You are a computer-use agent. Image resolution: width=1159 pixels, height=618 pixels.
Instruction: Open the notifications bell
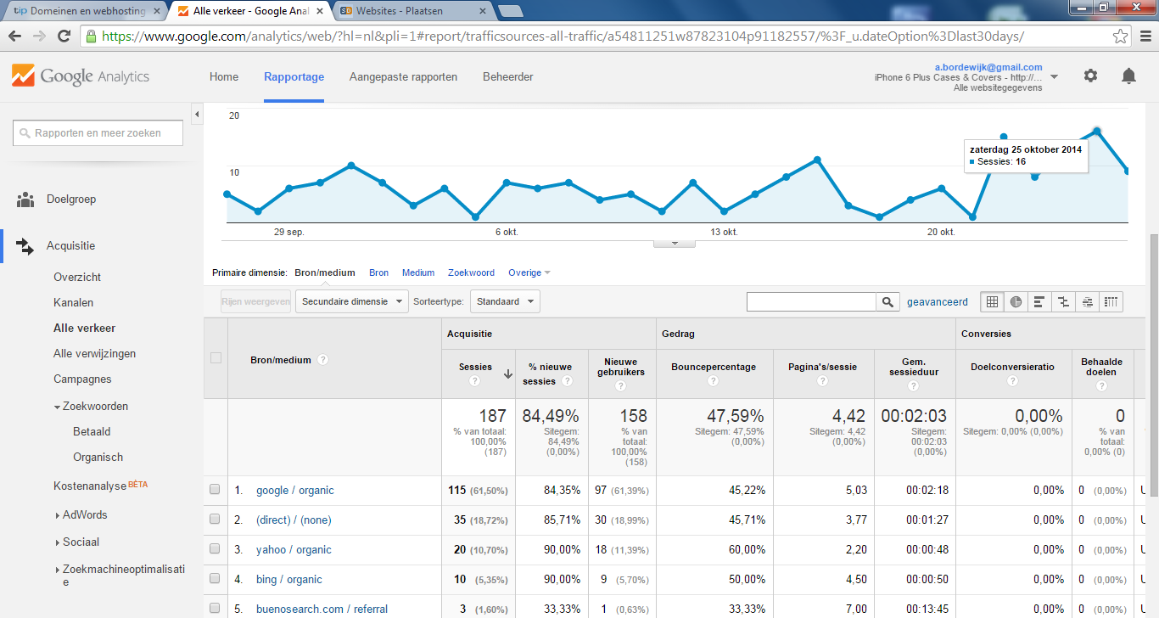click(x=1128, y=76)
